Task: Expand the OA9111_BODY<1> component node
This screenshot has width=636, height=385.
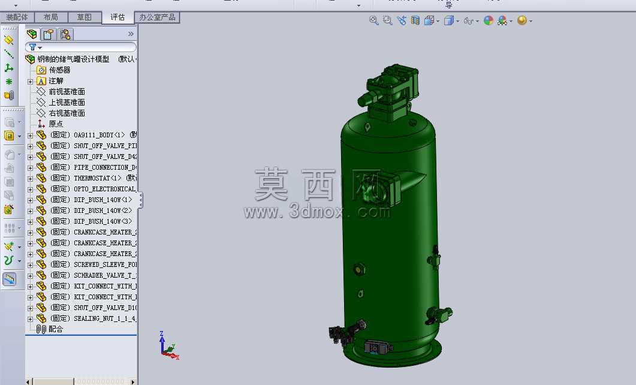Action: pos(30,136)
